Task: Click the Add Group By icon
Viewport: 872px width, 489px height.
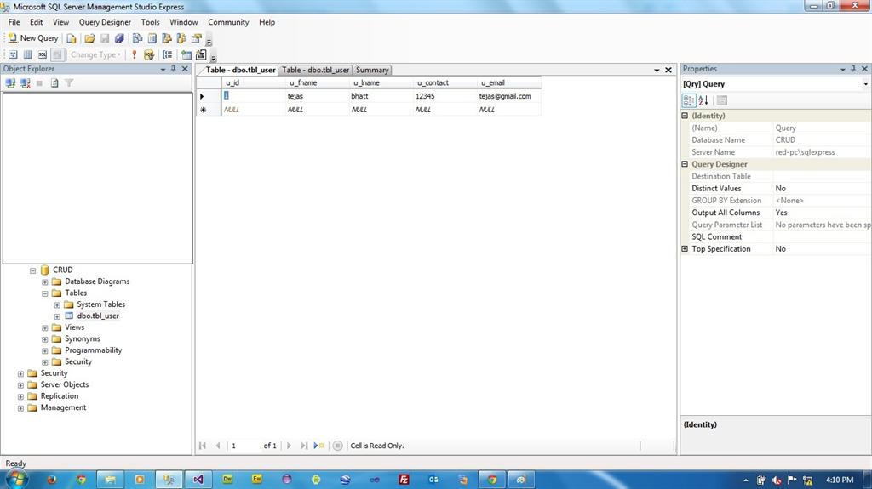Action: tap(168, 54)
